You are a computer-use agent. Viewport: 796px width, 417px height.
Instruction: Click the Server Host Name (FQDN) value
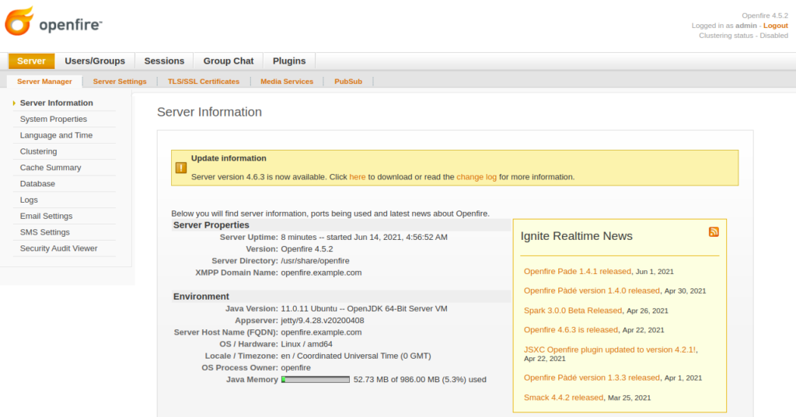point(321,332)
